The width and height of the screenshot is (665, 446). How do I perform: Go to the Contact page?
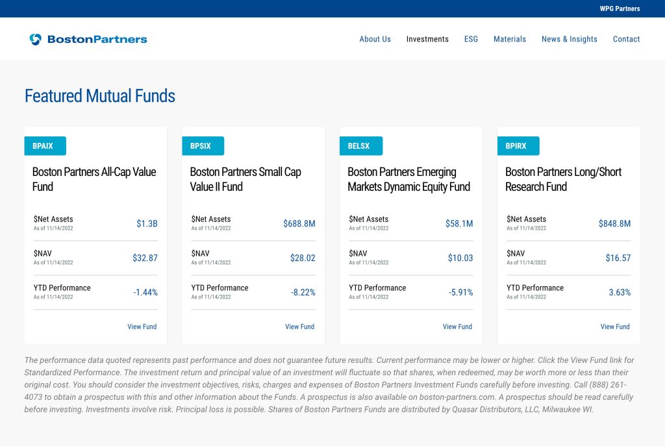pos(626,39)
